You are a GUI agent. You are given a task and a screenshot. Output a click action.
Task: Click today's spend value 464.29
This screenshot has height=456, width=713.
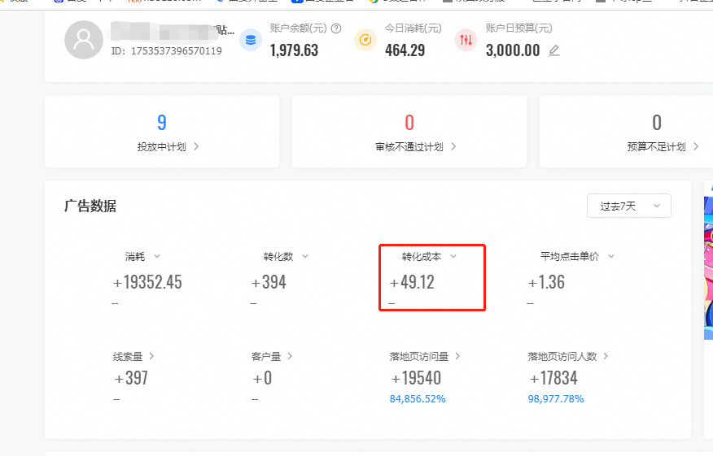405,50
